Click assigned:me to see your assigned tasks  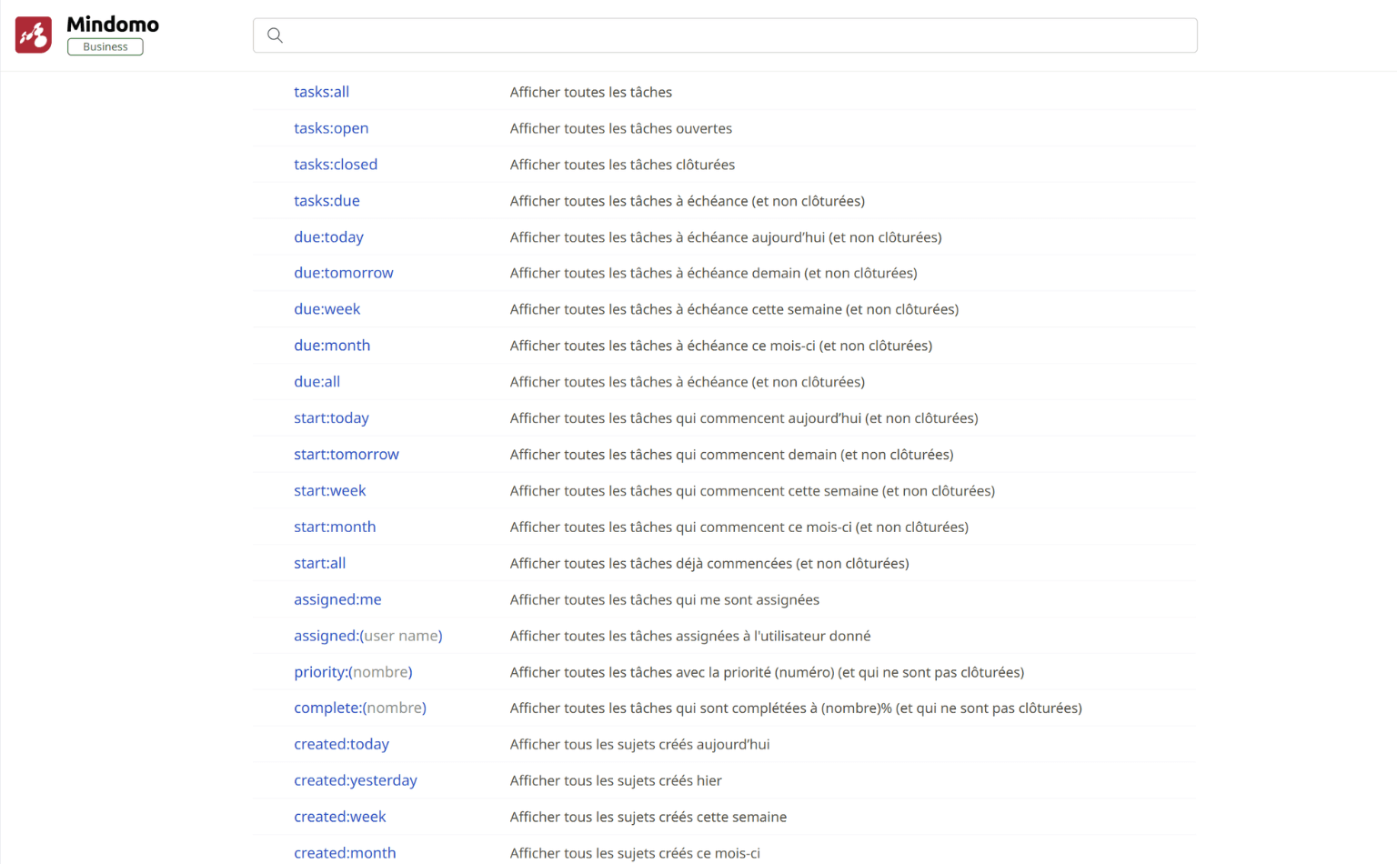(x=337, y=599)
